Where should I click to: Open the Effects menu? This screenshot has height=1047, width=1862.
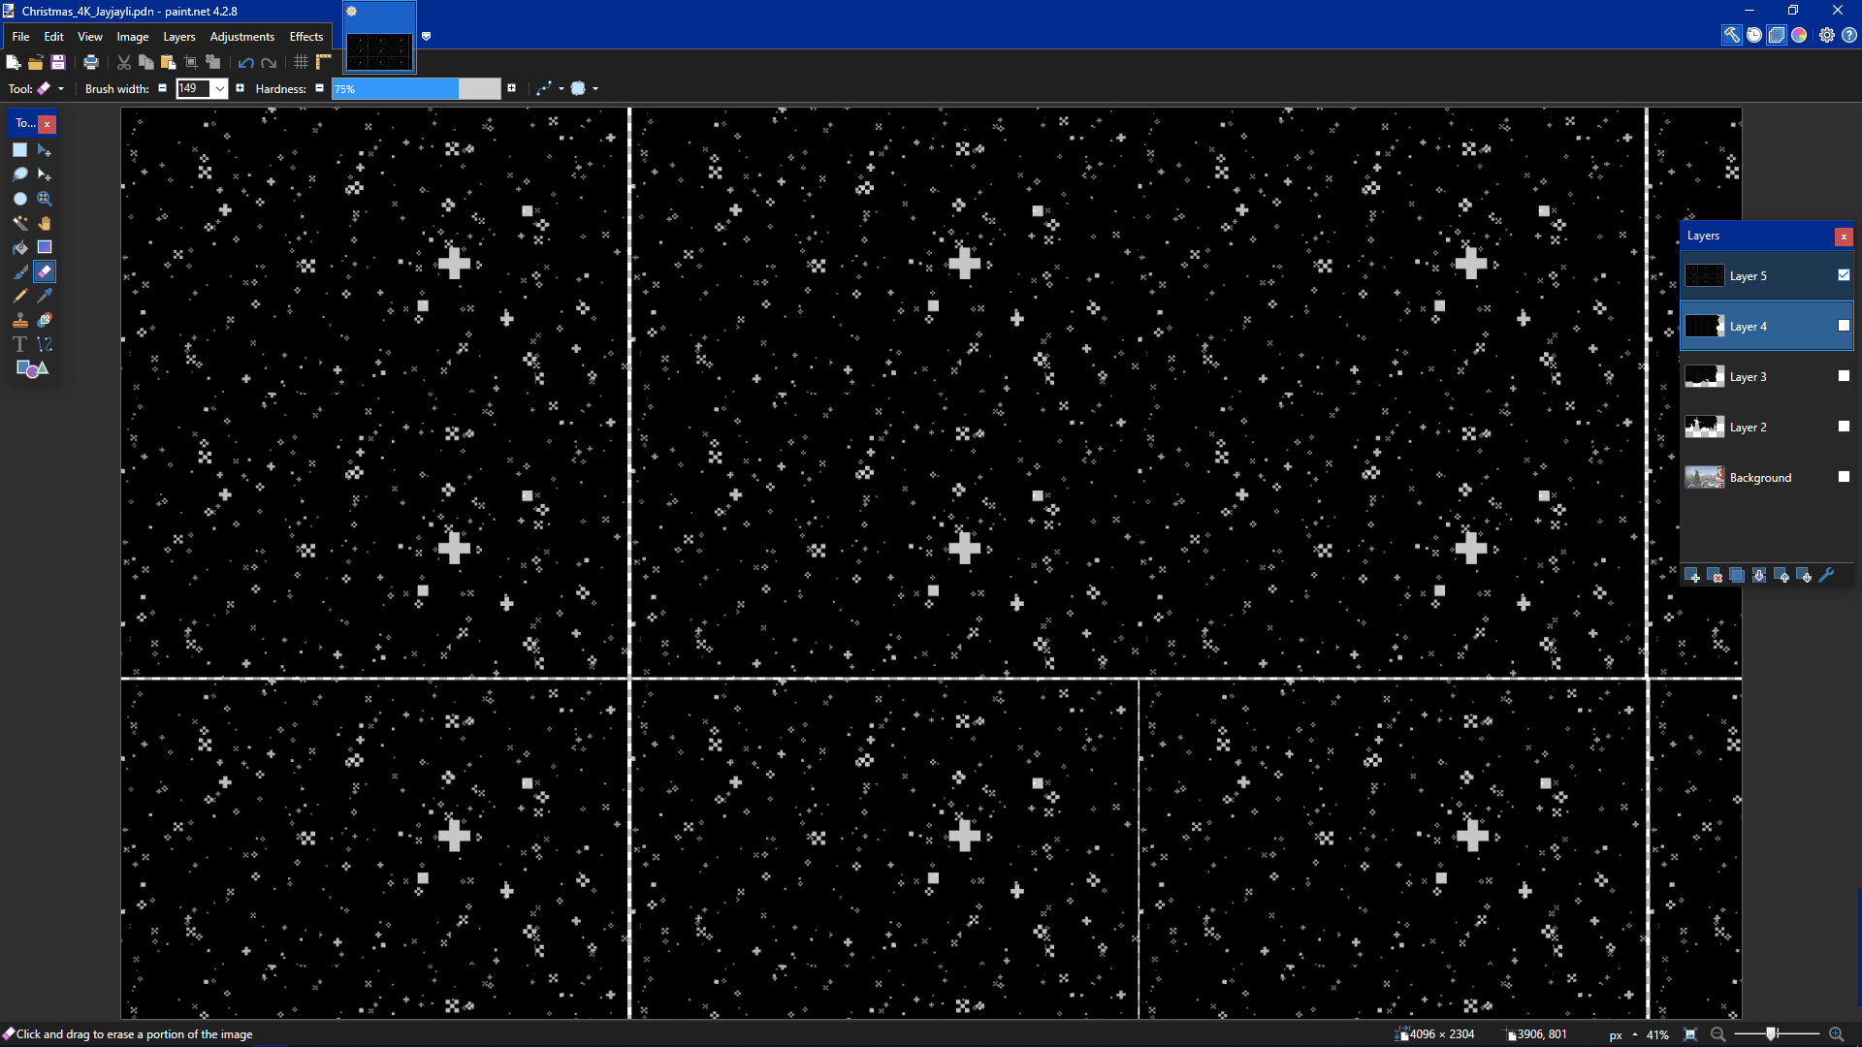tap(305, 37)
